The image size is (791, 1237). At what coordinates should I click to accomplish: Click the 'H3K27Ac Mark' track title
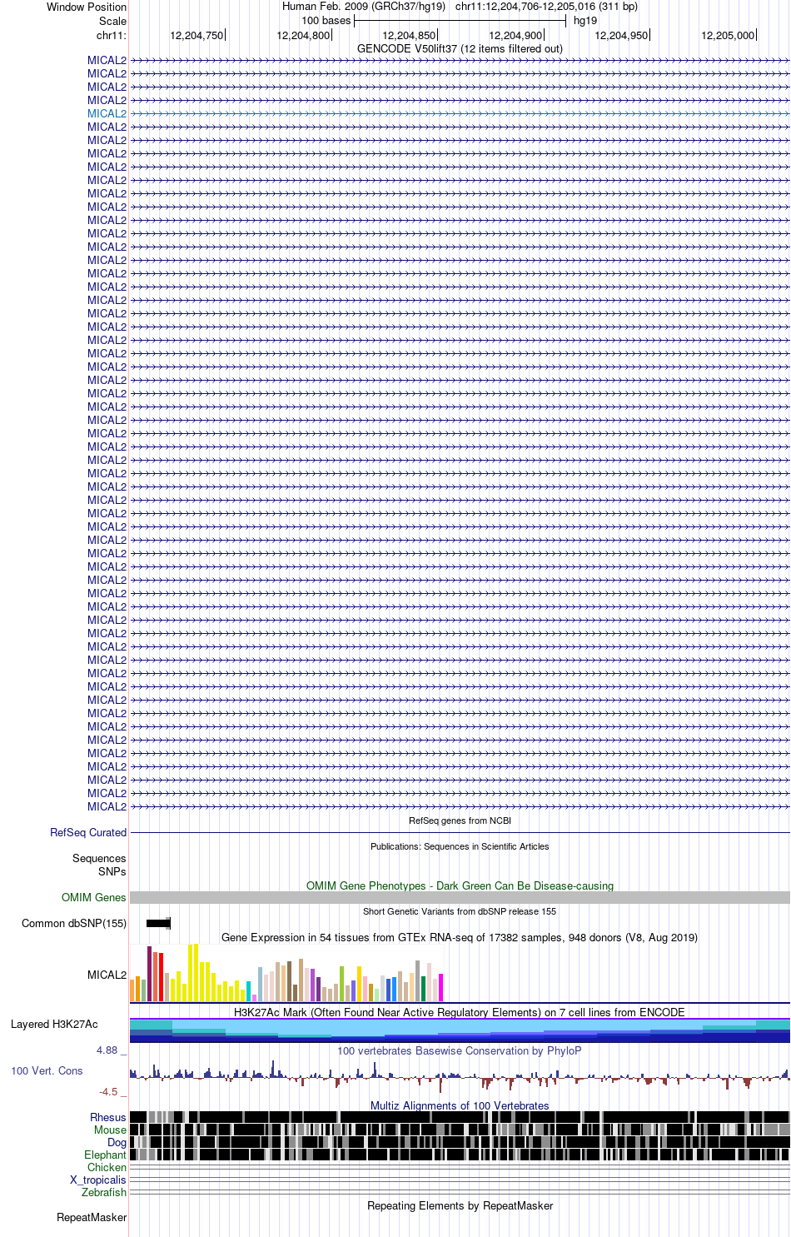460,1012
